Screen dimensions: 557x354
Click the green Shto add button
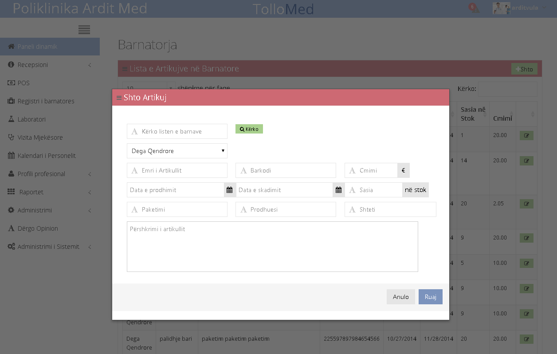524,69
